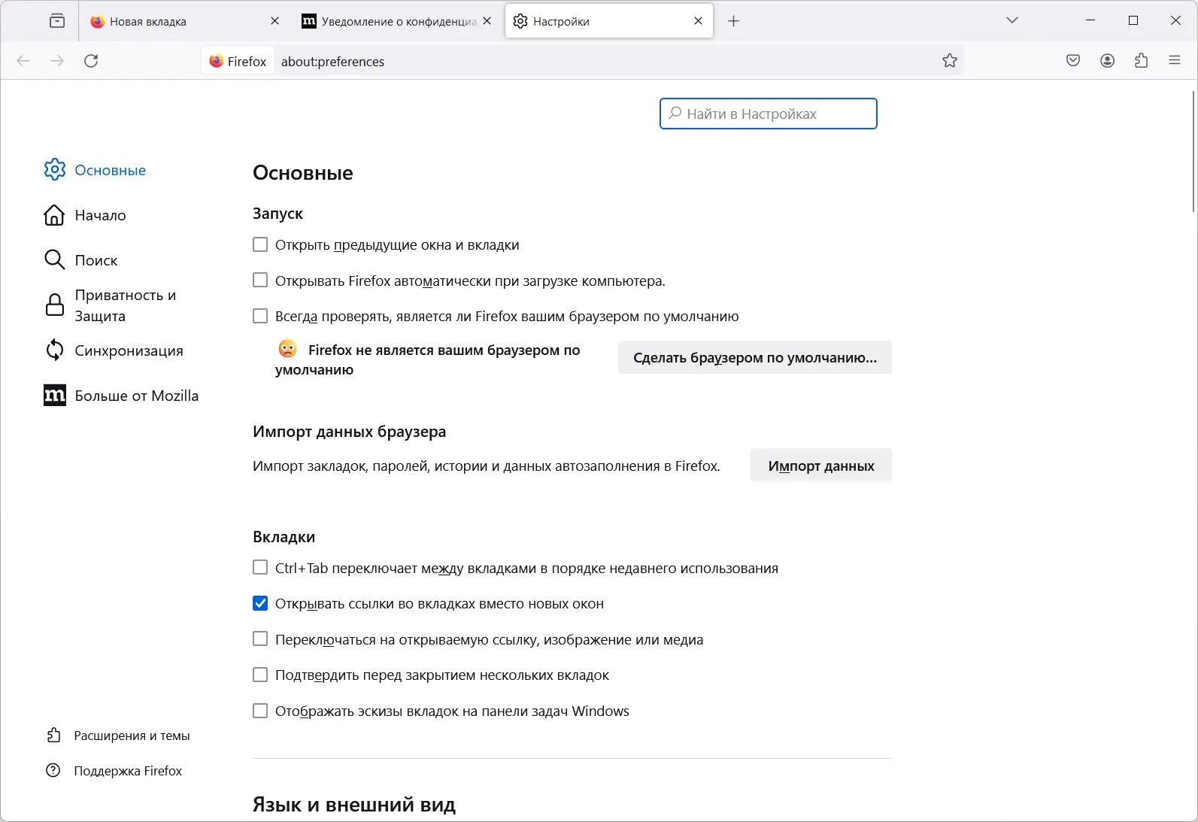Screen dimensions: 1198x822
Task: Enable 'Открыть предыдущие окна и вкладки' checkbox
Action: 260,244
